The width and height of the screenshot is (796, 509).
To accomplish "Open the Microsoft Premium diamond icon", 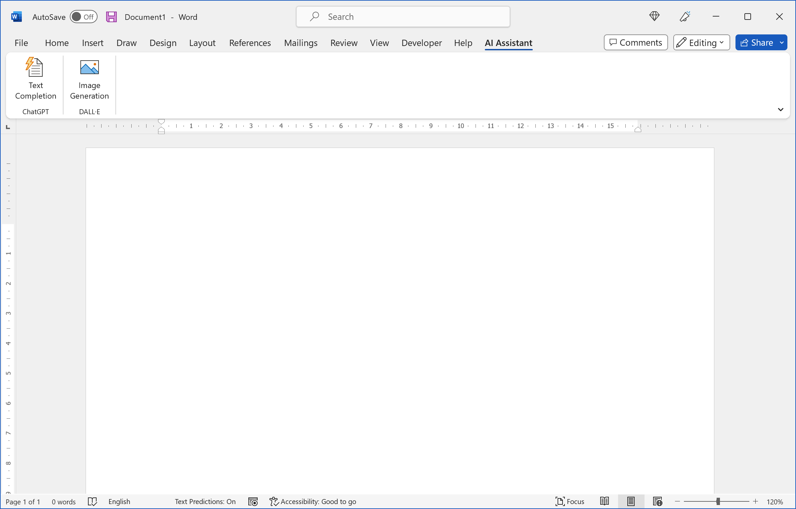I will 654,16.
